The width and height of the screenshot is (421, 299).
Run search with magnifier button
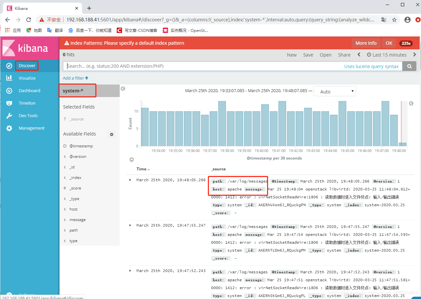409,66
